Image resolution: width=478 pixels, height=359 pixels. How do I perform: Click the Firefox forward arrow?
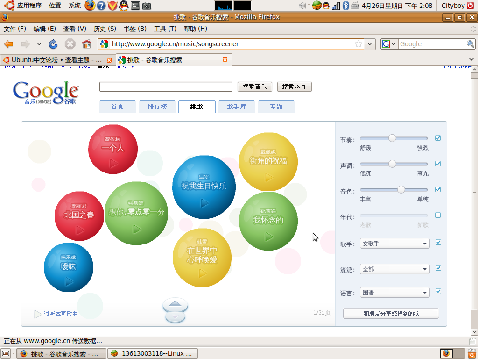25,44
